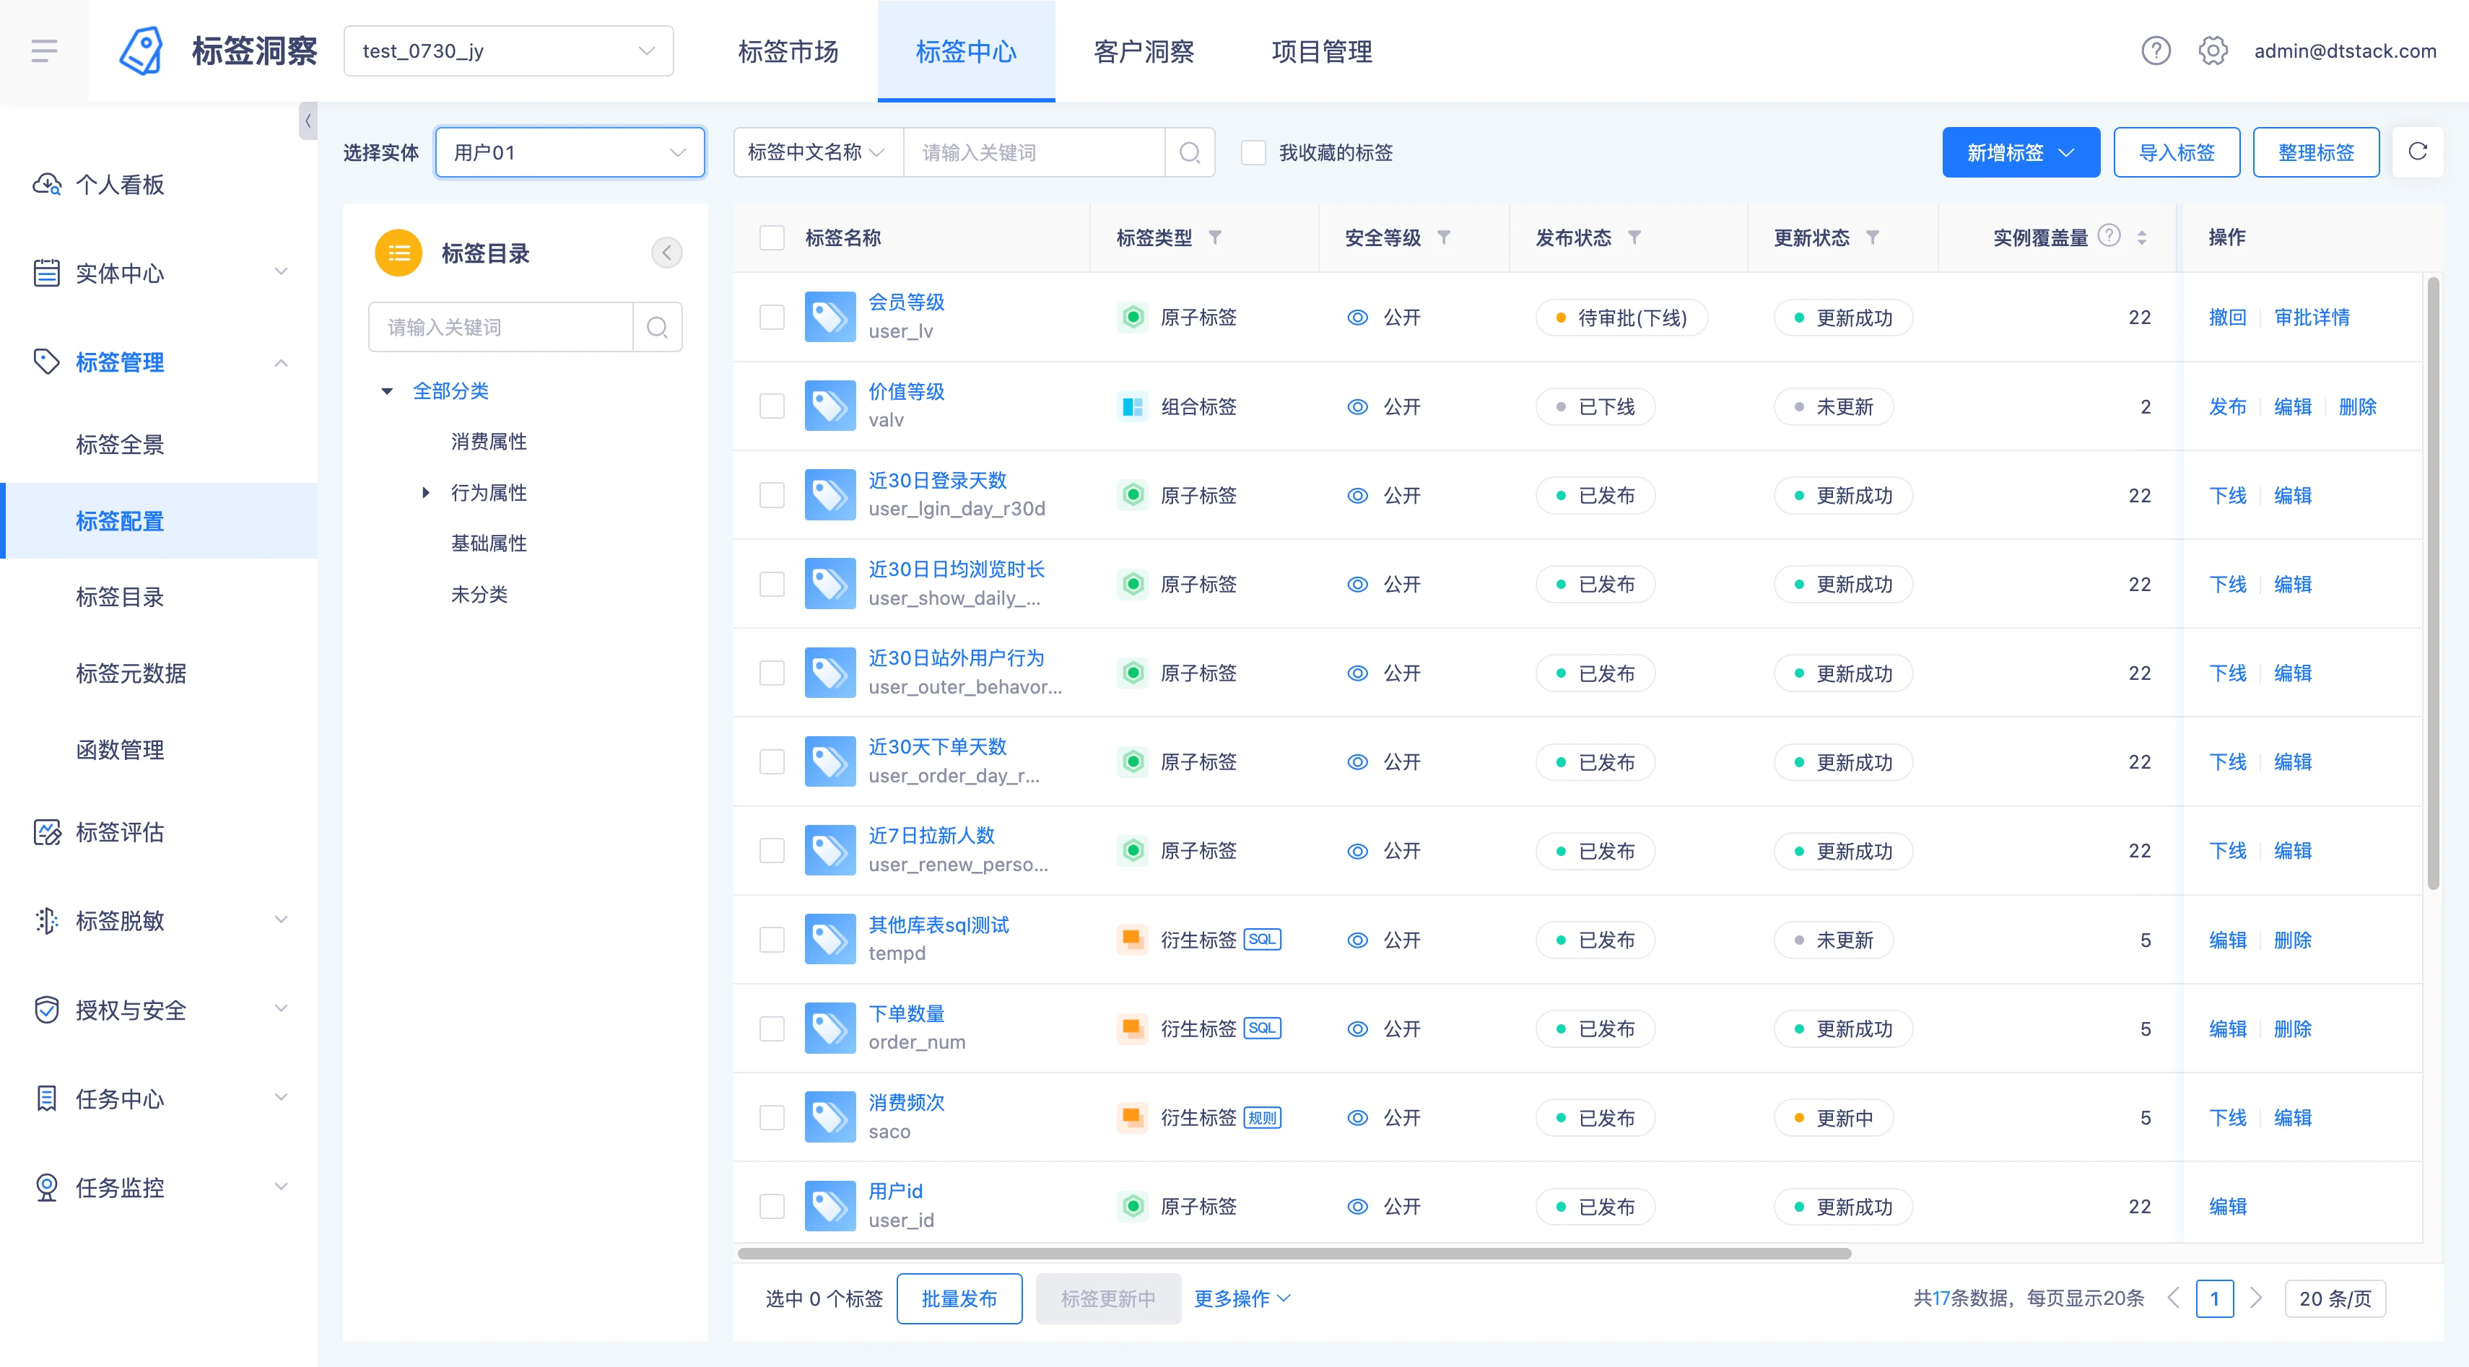
Task: Open the 安全等级 filter icon
Action: coord(1442,237)
